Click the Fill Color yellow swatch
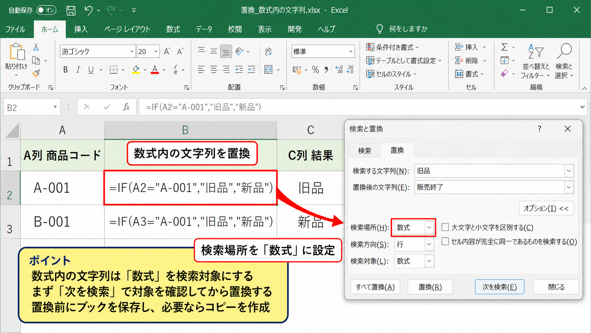 click(x=136, y=70)
